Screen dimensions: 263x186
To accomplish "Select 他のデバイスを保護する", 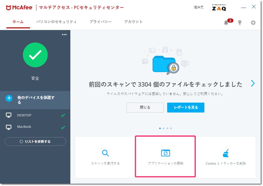I will click(x=35, y=100).
